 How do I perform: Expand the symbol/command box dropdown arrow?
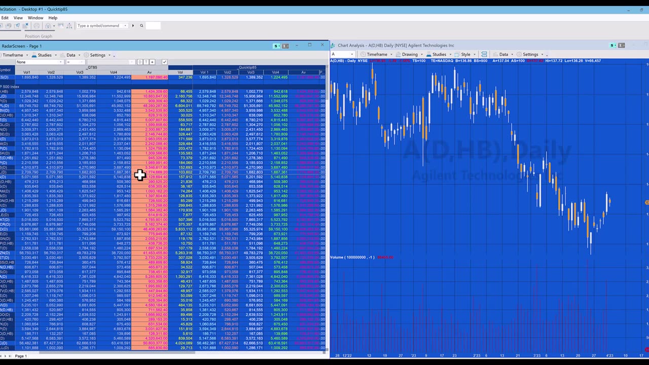pos(125,26)
